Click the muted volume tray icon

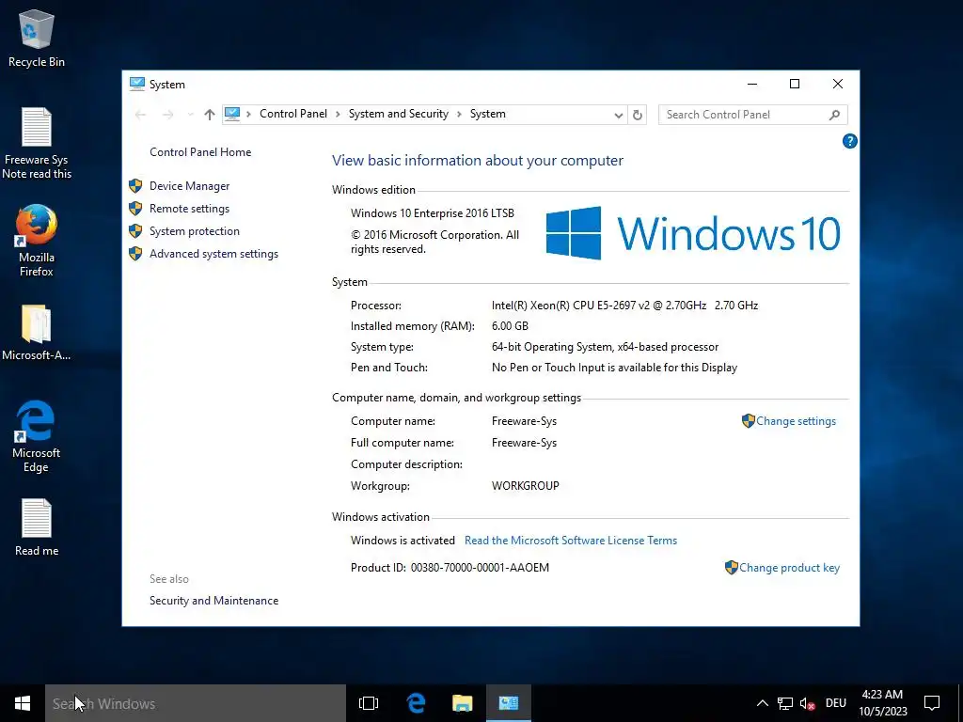point(807,703)
